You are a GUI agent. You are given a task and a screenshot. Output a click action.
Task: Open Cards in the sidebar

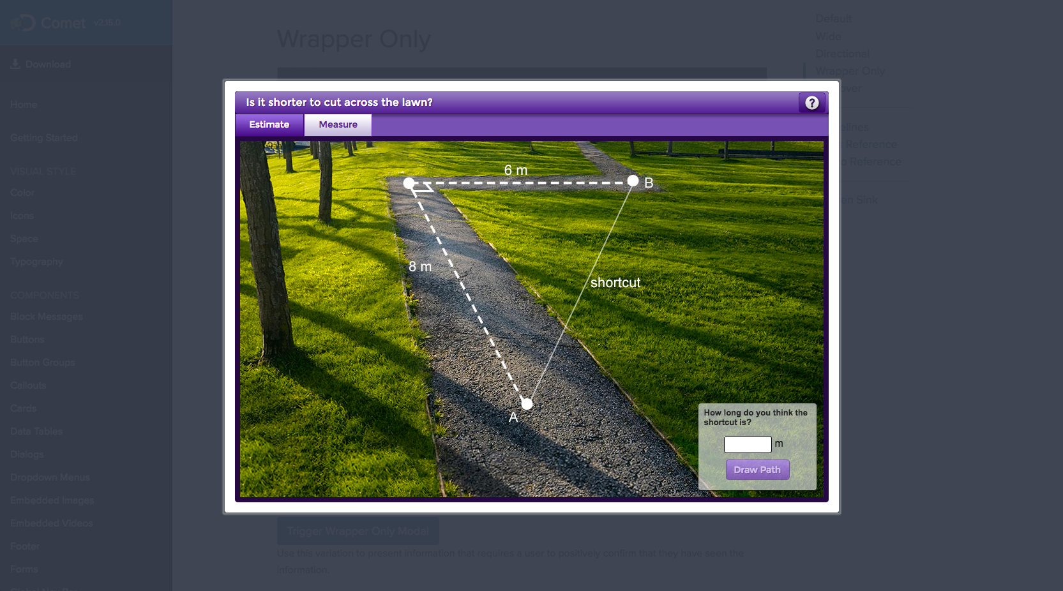(x=23, y=408)
